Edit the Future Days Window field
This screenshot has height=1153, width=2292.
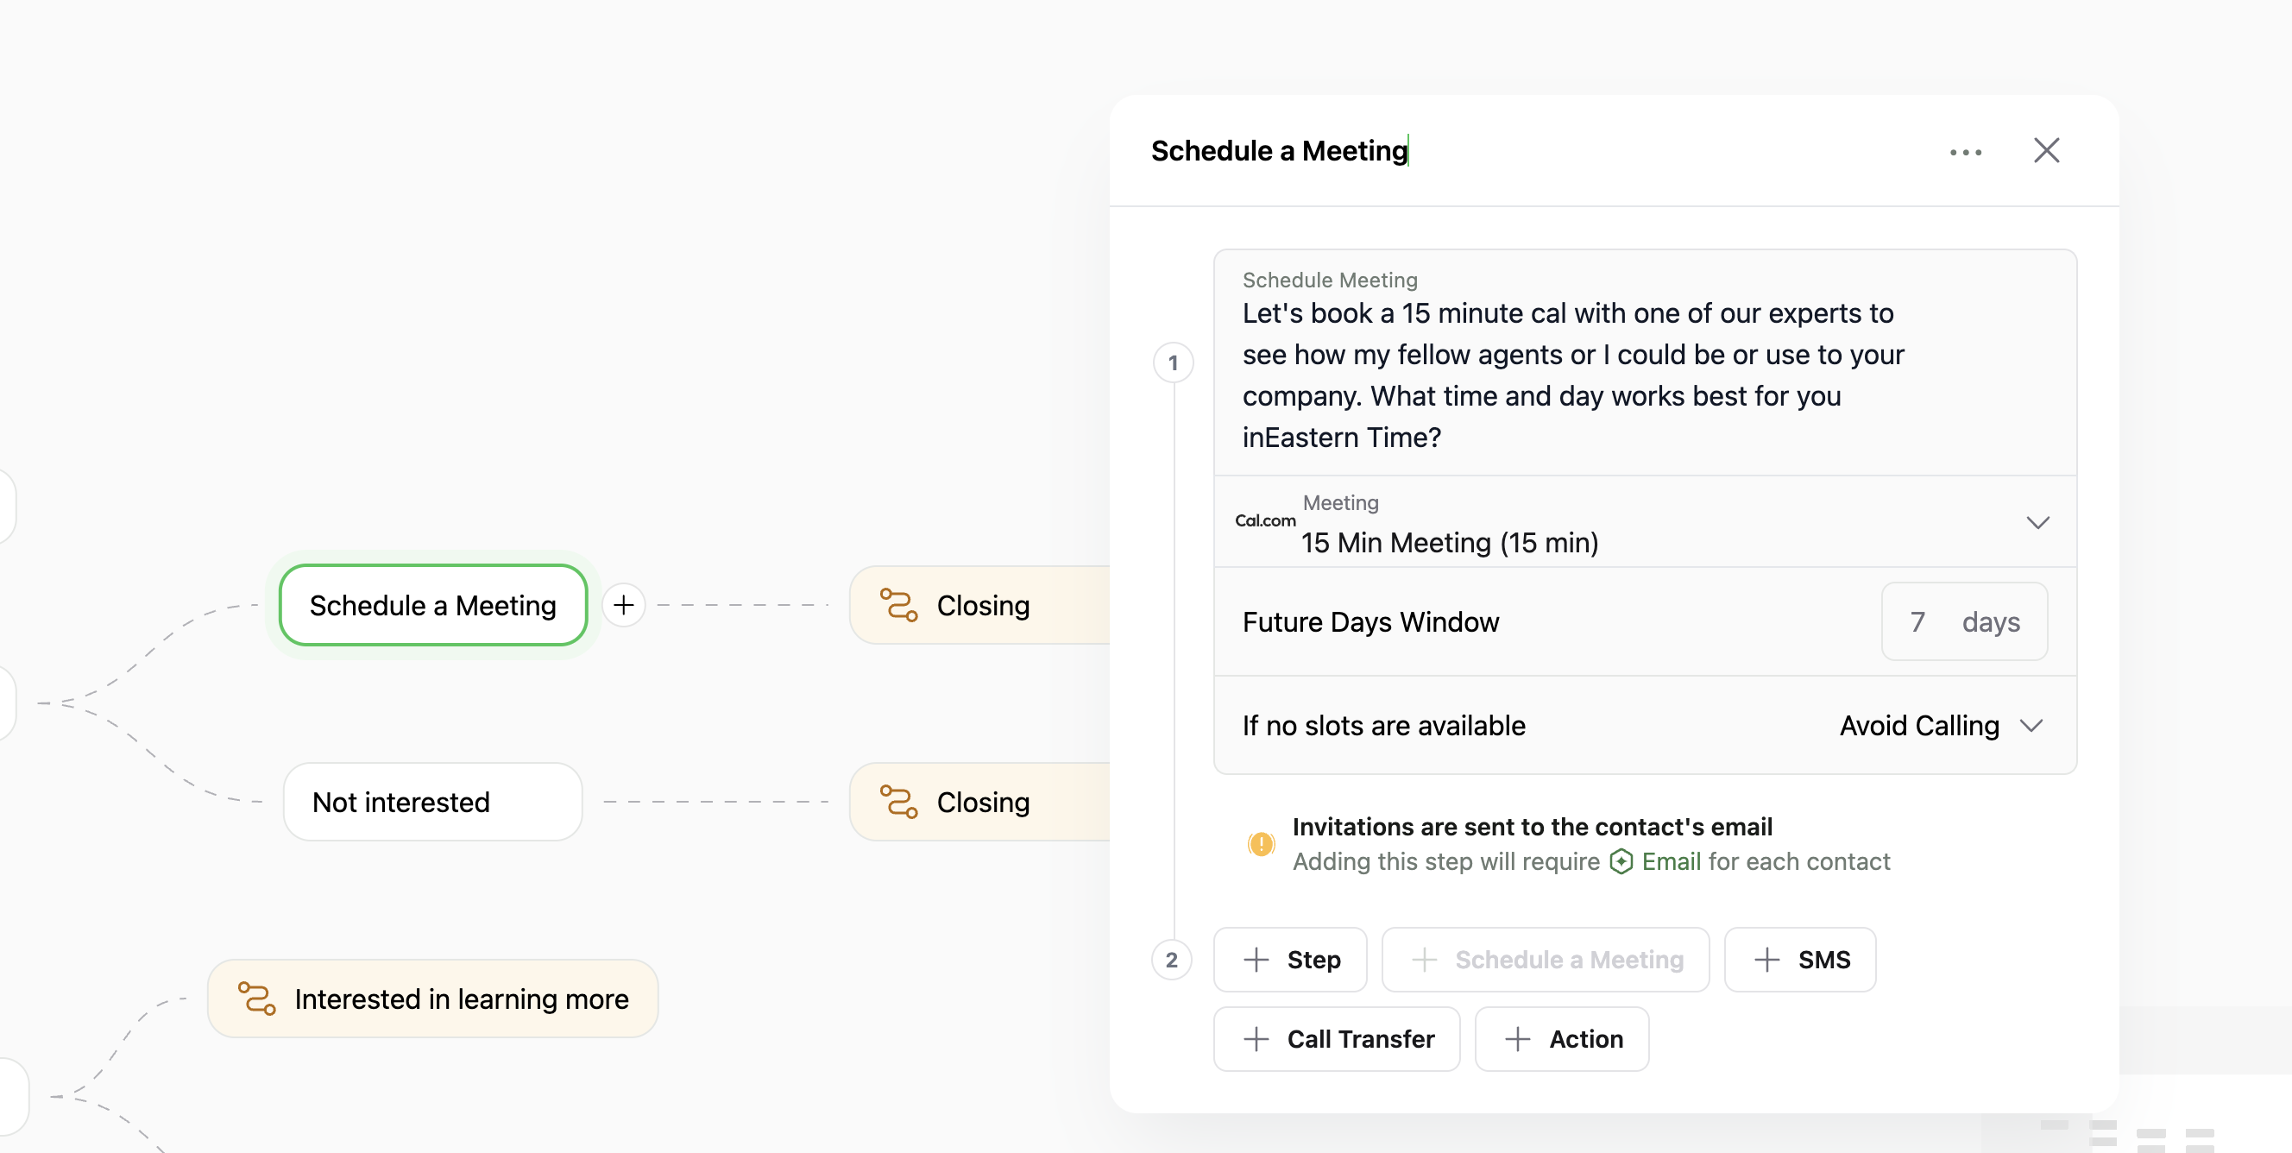tap(1918, 622)
